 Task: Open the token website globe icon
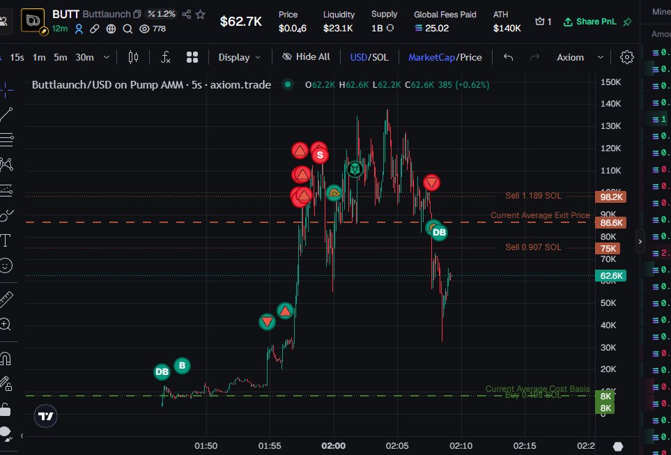(111, 29)
